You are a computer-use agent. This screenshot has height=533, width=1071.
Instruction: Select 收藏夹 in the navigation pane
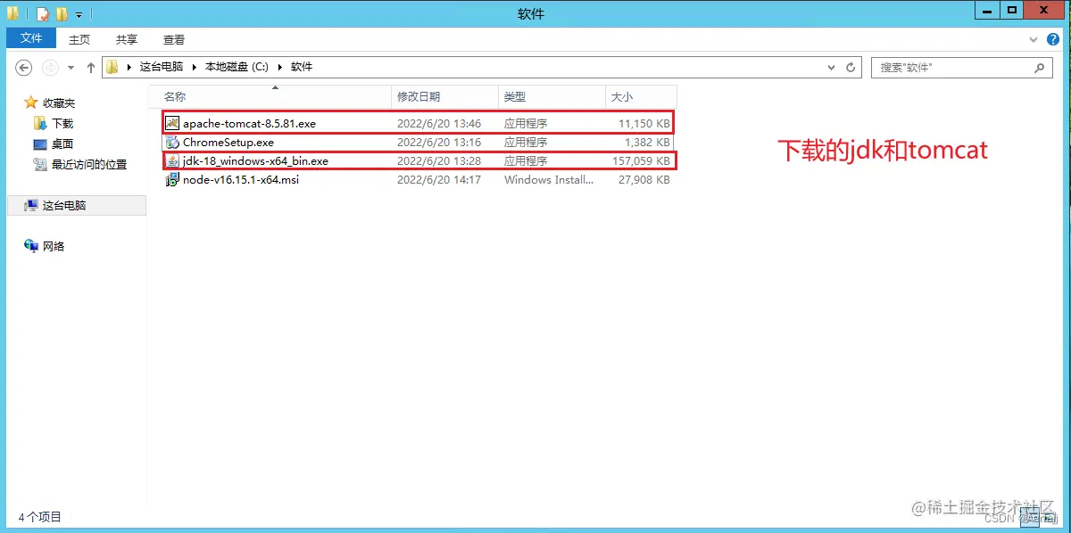click(x=59, y=102)
